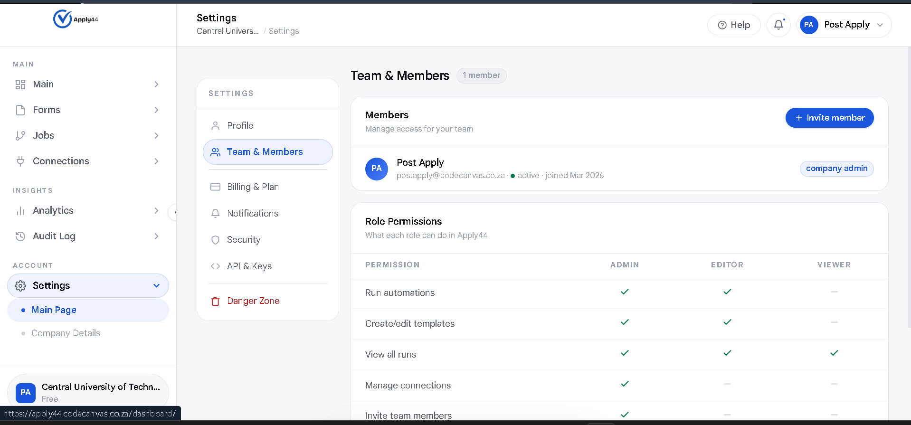Click View all runs permission row
Image resolution: width=911 pixels, height=425 pixels.
(x=619, y=355)
